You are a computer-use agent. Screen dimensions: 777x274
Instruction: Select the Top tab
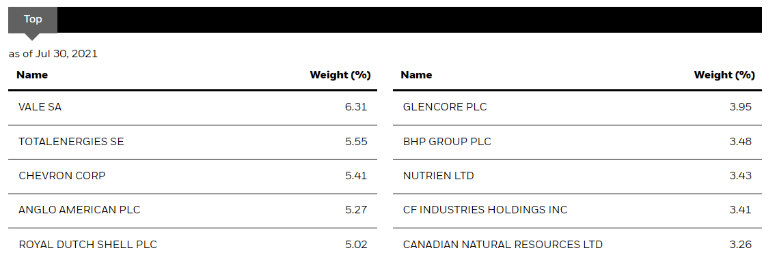pyautogui.click(x=33, y=20)
